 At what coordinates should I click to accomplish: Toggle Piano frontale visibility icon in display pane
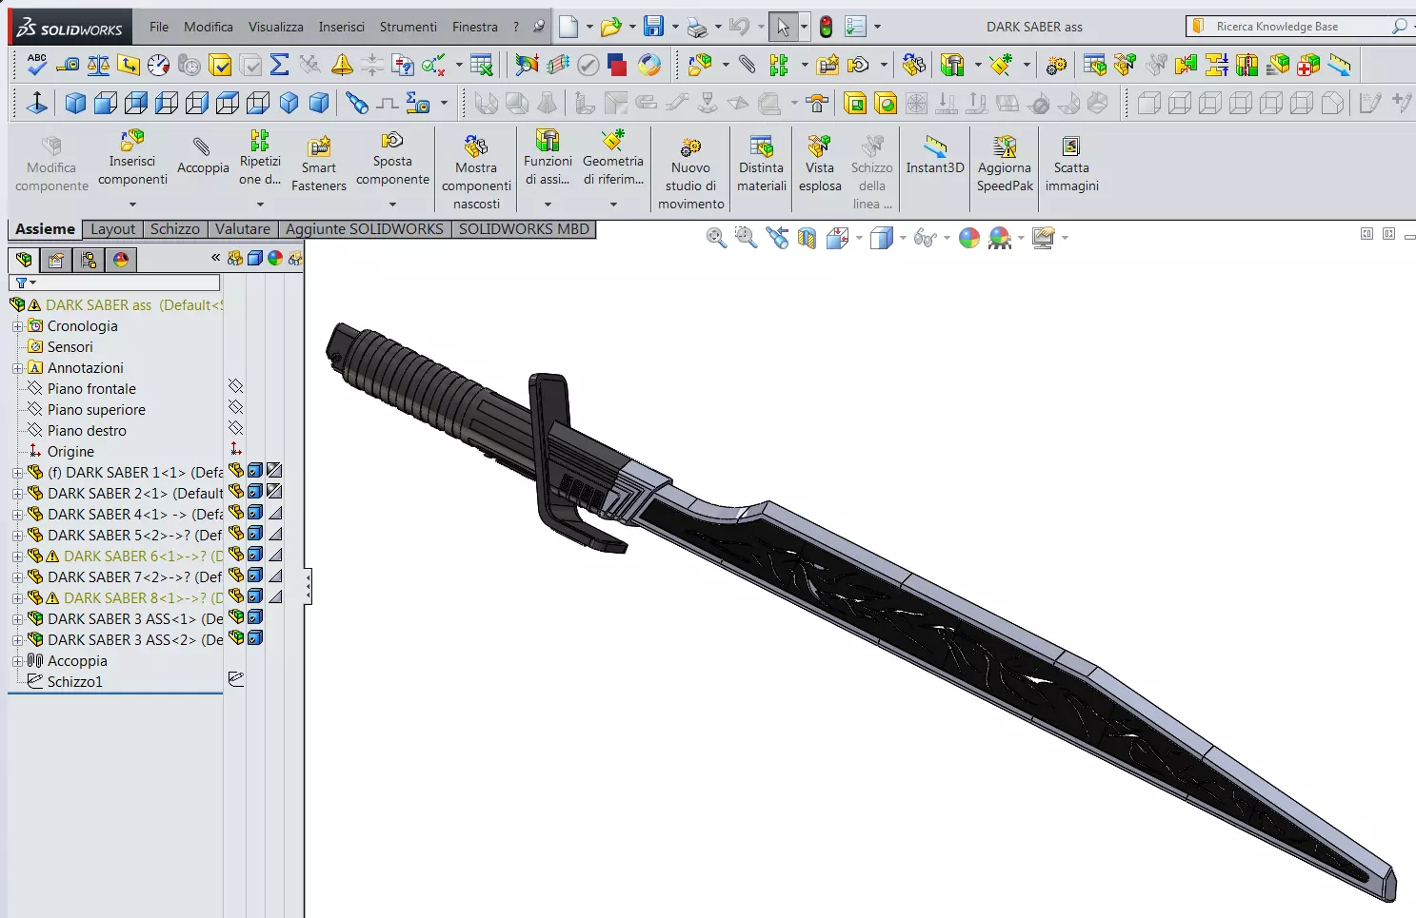[x=235, y=386]
